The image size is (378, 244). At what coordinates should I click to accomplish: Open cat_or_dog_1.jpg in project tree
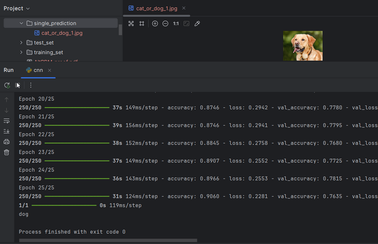point(62,33)
